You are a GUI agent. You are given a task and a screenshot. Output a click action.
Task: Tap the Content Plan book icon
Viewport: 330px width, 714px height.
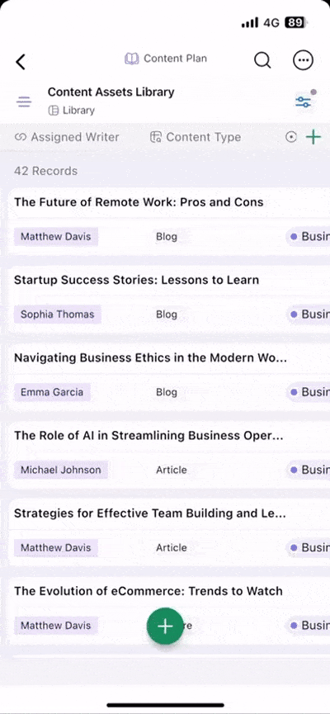[x=132, y=59]
